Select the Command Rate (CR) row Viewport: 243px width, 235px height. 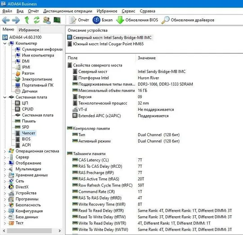(x=107, y=191)
